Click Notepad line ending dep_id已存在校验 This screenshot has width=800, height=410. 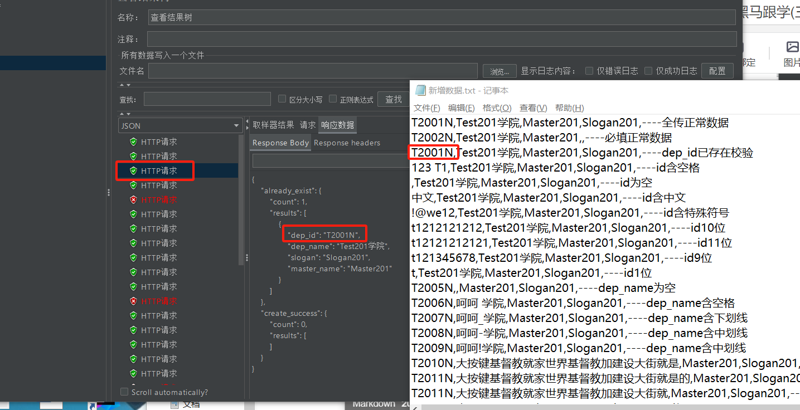583,153
